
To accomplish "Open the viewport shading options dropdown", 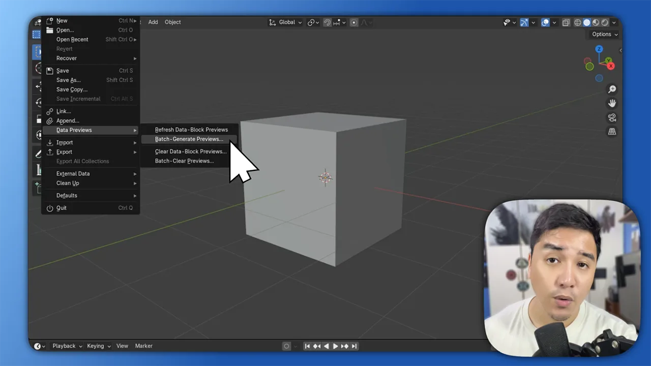I will tap(614, 22).
